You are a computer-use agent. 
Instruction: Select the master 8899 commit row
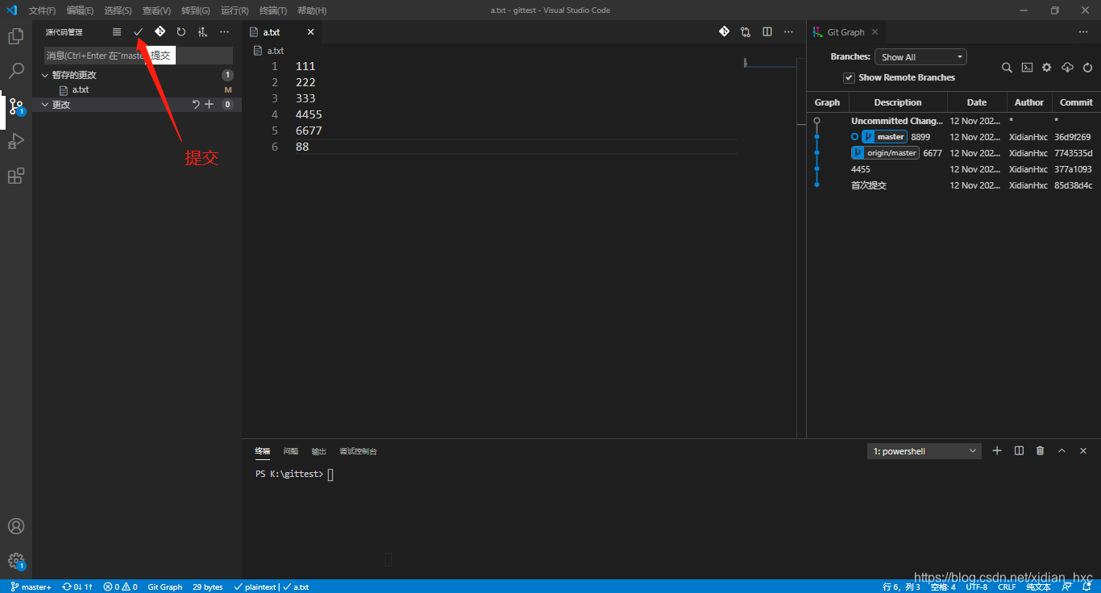954,137
